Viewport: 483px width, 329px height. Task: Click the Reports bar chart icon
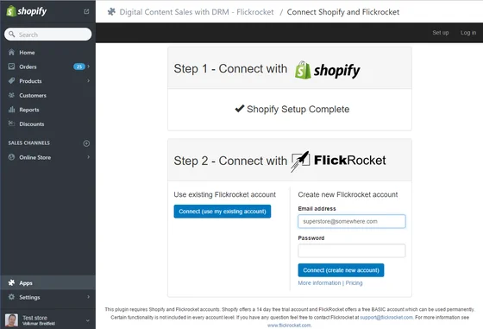[x=11, y=110]
